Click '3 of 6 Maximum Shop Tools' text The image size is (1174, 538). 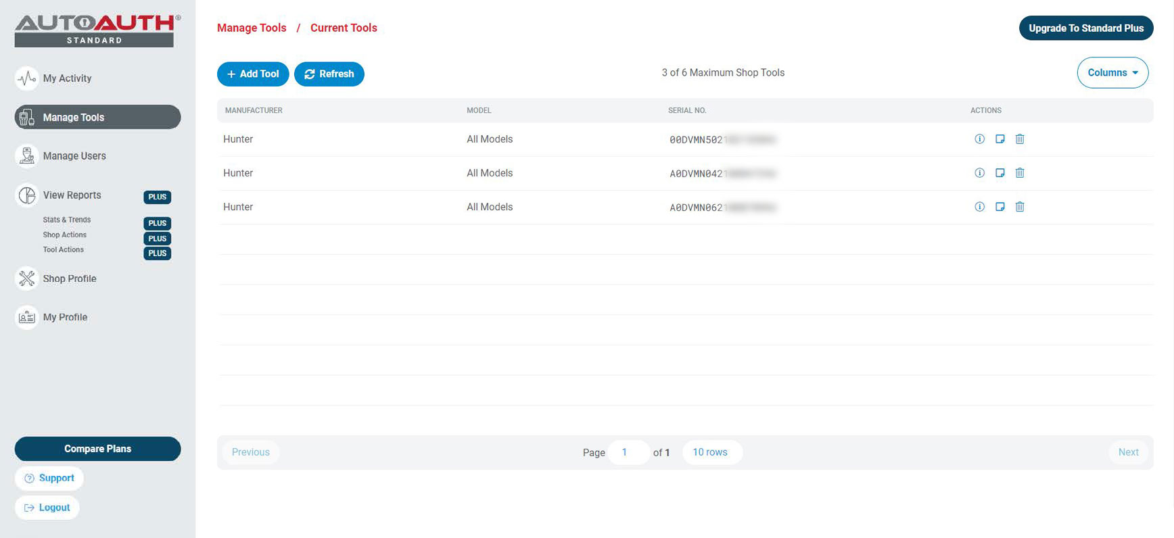[723, 72]
